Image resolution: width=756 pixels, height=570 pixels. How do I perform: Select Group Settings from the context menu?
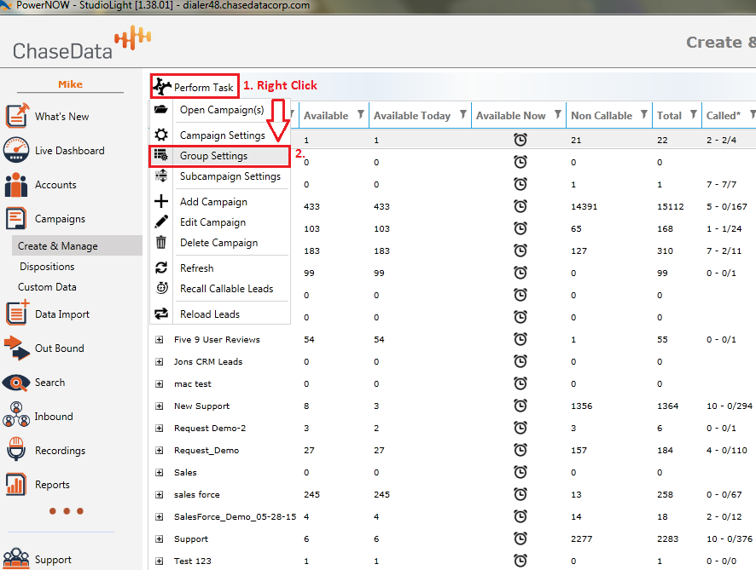(x=213, y=156)
